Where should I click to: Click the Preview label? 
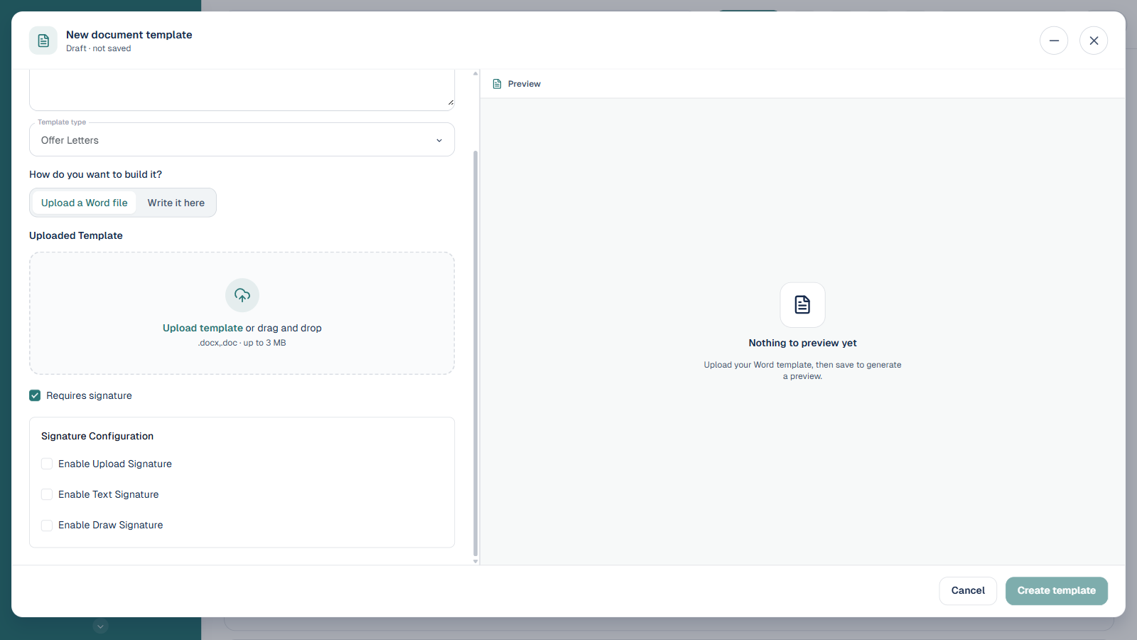click(524, 84)
